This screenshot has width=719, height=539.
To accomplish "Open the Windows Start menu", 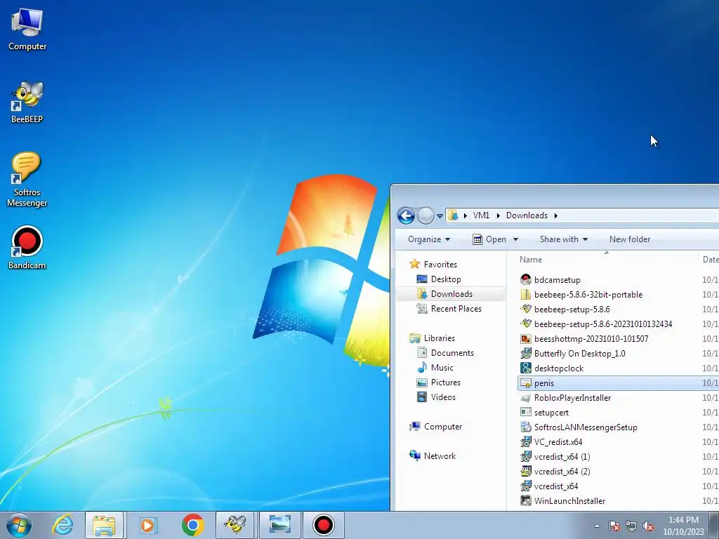I will click(x=19, y=525).
